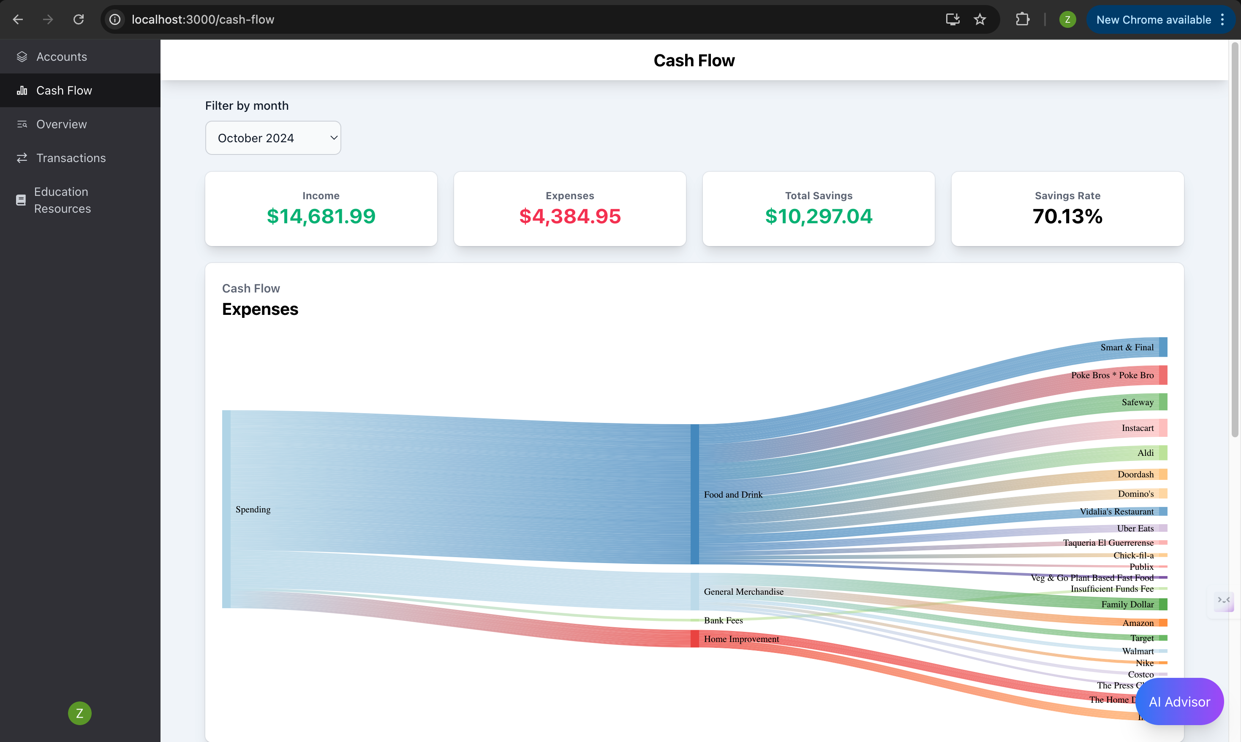Screen dimensions: 1241x742
Task: Open Chrome's three-dot menu
Action: point(1222,19)
